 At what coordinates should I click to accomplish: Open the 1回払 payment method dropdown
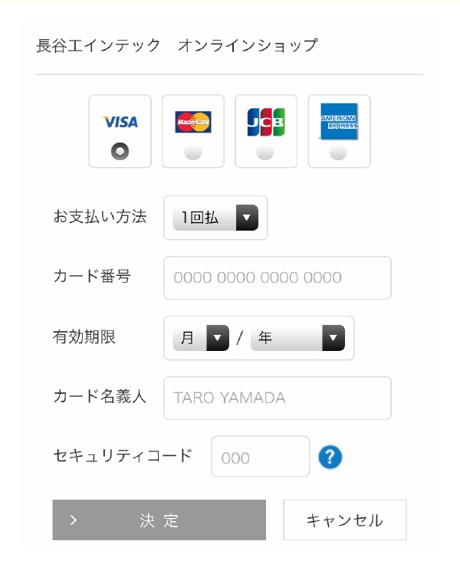point(215,218)
